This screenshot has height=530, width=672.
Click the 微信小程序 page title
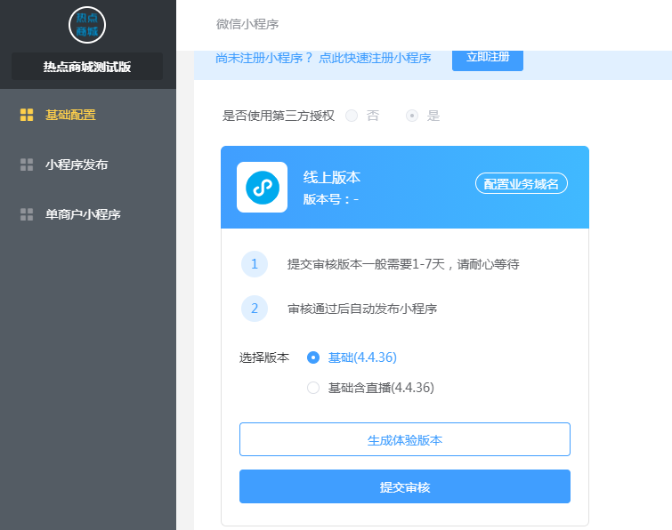[247, 24]
